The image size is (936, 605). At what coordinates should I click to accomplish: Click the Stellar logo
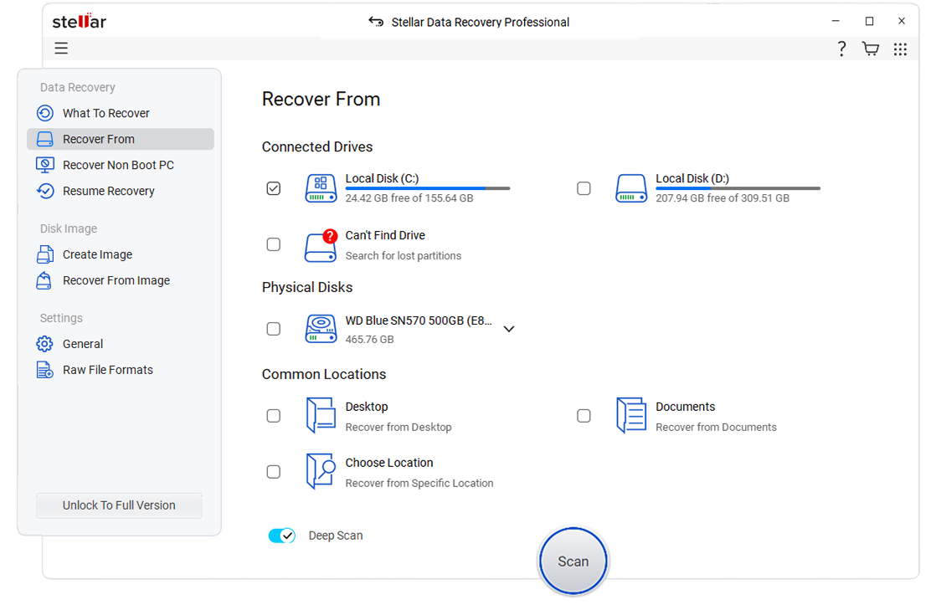(x=79, y=21)
